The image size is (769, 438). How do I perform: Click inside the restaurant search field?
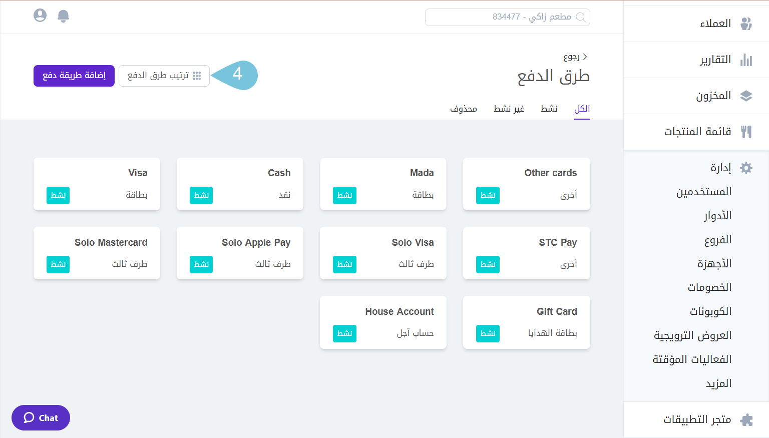(x=507, y=17)
